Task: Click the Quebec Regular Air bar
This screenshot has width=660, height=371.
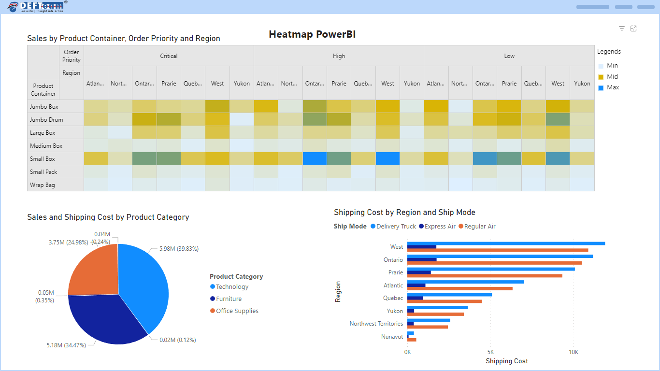Action: (x=445, y=301)
